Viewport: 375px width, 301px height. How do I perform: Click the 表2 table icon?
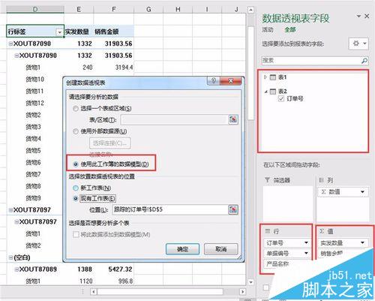pyautogui.click(x=273, y=92)
